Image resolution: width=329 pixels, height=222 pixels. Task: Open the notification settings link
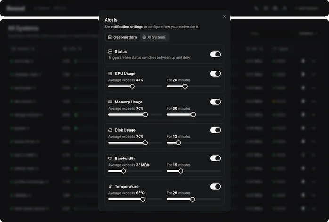[127, 27]
